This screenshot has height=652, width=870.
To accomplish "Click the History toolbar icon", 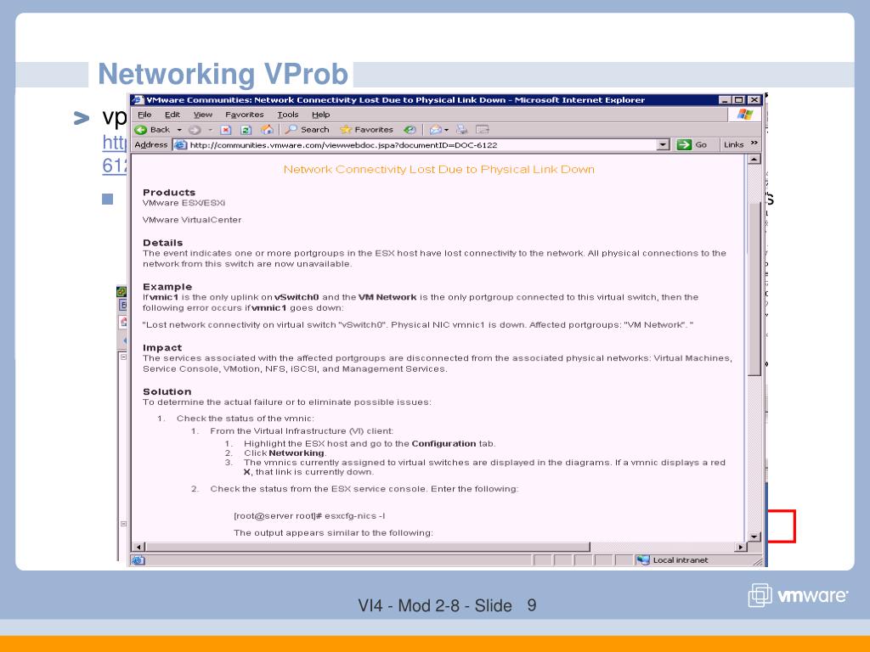I will (x=410, y=130).
